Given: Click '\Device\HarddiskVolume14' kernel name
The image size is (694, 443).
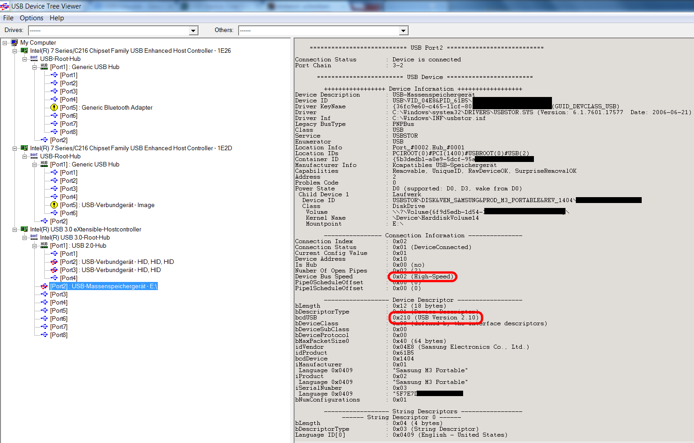Looking at the screenshot, I should point(436,218).
